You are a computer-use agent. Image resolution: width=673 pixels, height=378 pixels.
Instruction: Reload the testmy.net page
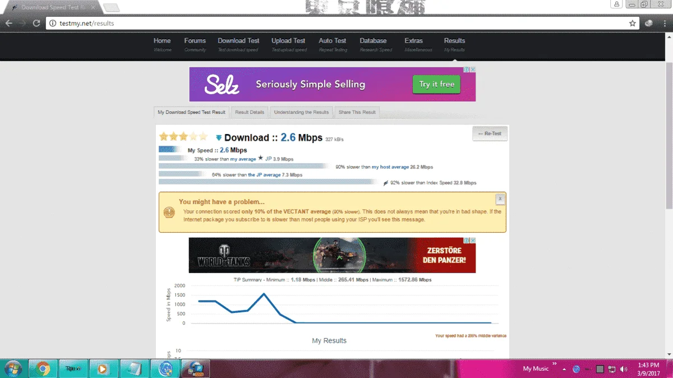coord(36,23)
